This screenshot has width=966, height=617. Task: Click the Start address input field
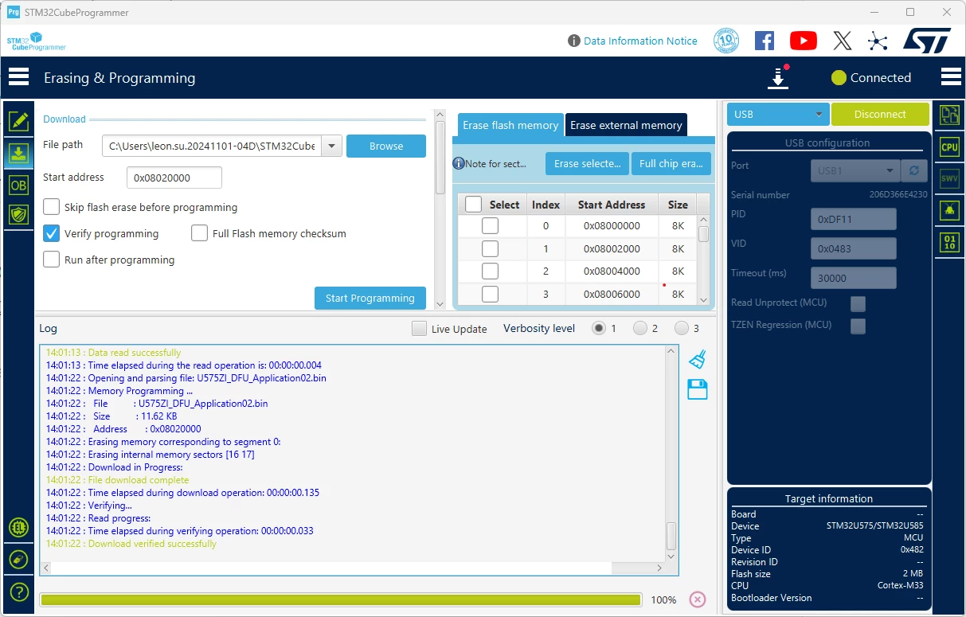point(174,178)
